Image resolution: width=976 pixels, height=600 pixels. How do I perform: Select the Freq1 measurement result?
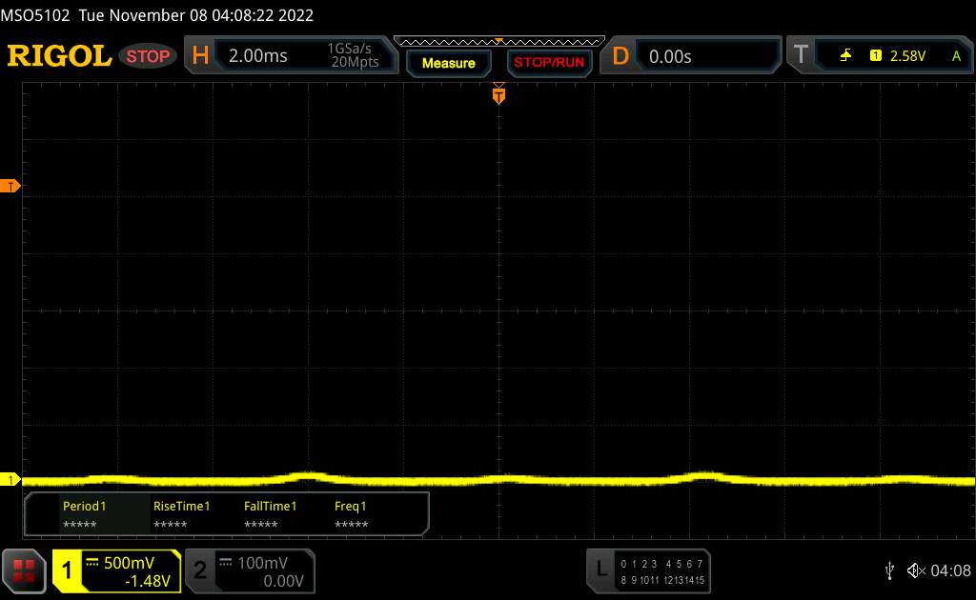tap(352, 515)
